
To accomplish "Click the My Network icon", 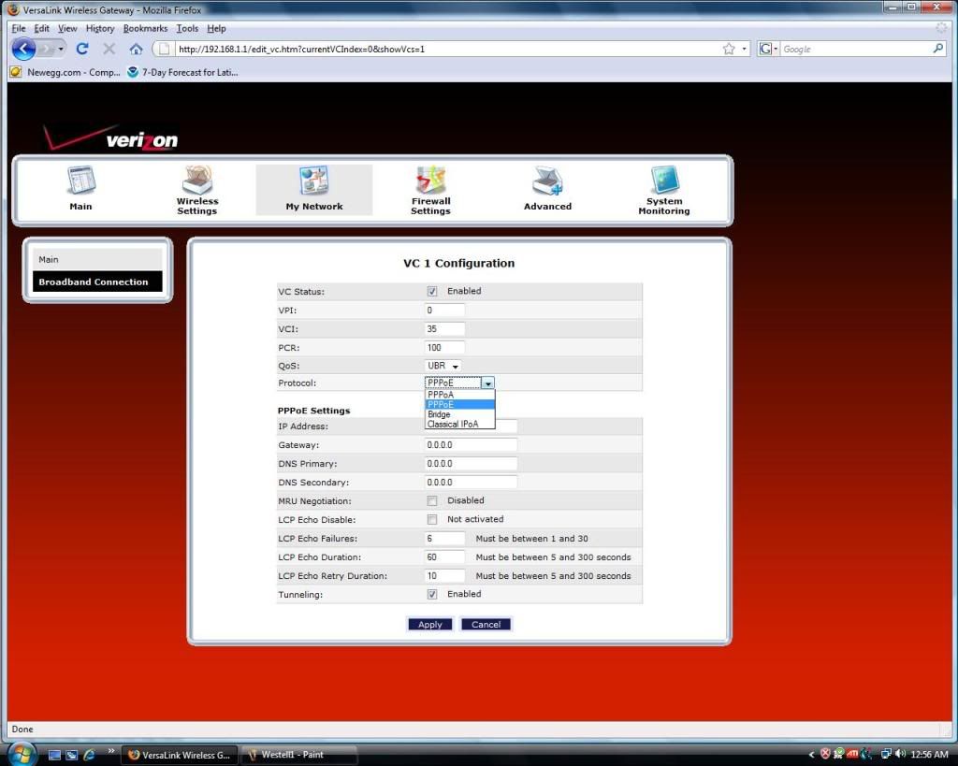I will (x=314, y=181).
